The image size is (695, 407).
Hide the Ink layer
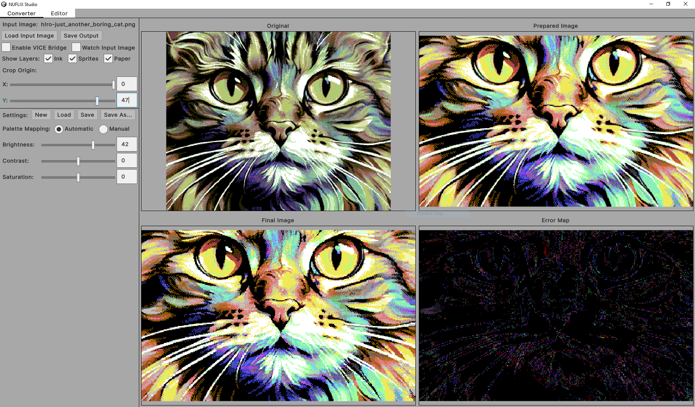pyautogui.click(x=48, y=58)
